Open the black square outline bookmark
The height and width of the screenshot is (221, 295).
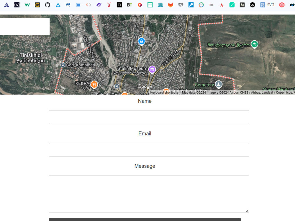coord(119,5)
